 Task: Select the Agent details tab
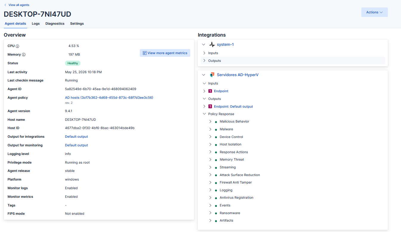pos(16,23)
